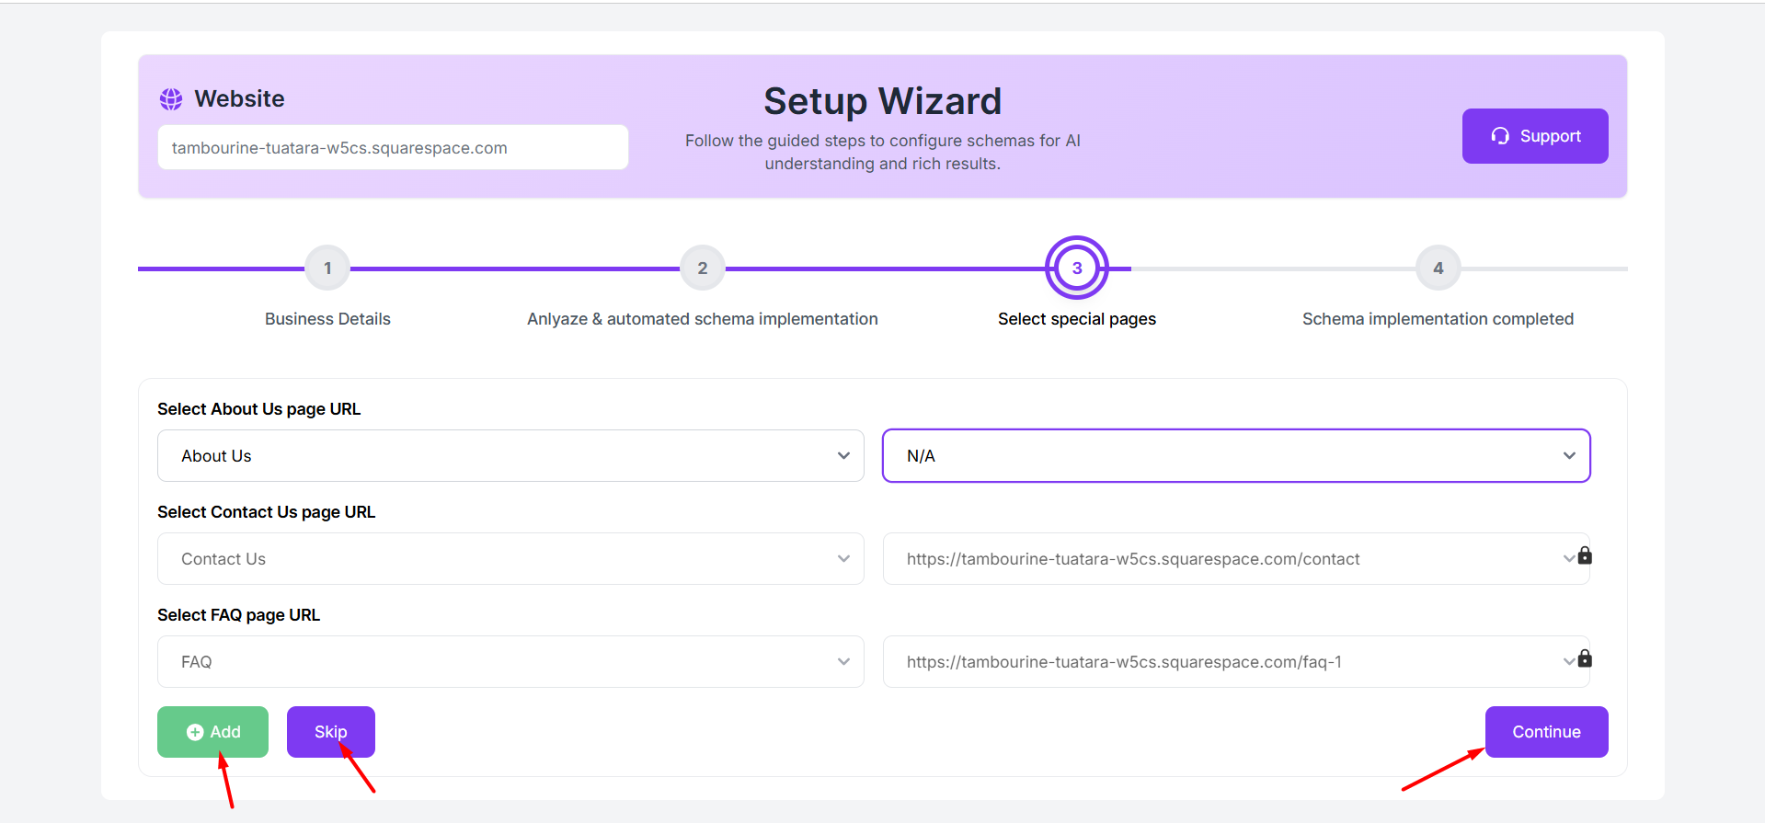Viewport: 1765px width, 823px height.
Task: Jump to step 2 circle in wizard
Action: (x=703, y=269)
